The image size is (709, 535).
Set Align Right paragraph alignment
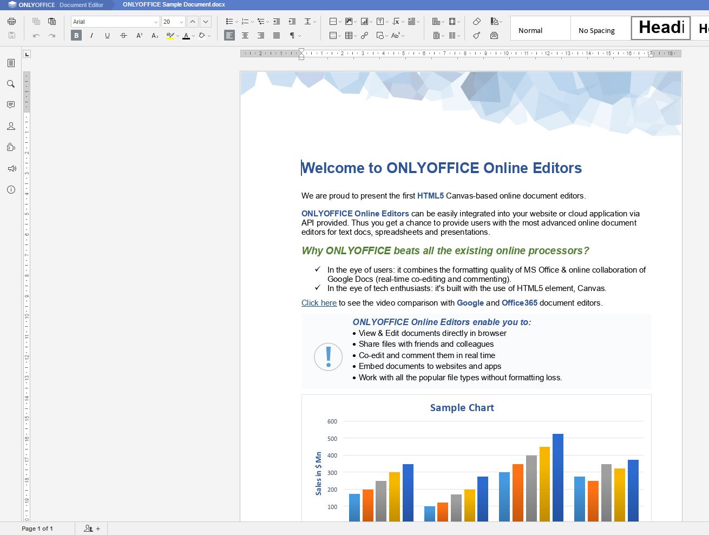point(261,36)
